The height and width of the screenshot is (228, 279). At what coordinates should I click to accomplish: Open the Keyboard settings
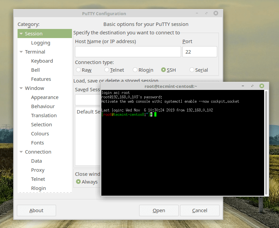point(42,61)
